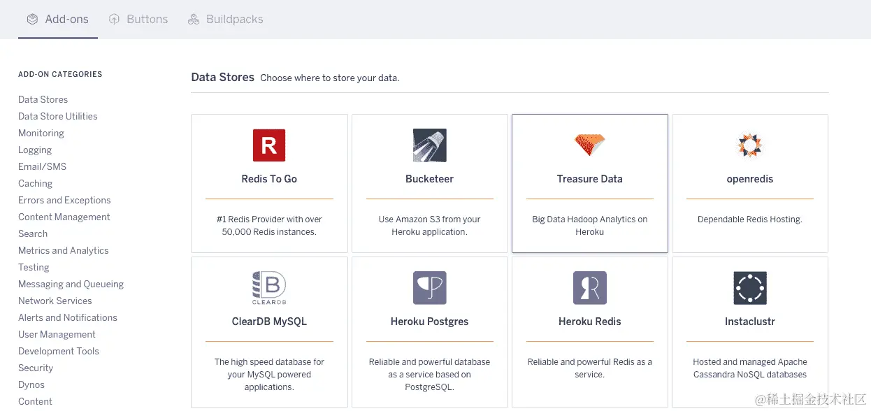Open the Logging category
This screenshot has width=871, height=411.
coord(35,150)
